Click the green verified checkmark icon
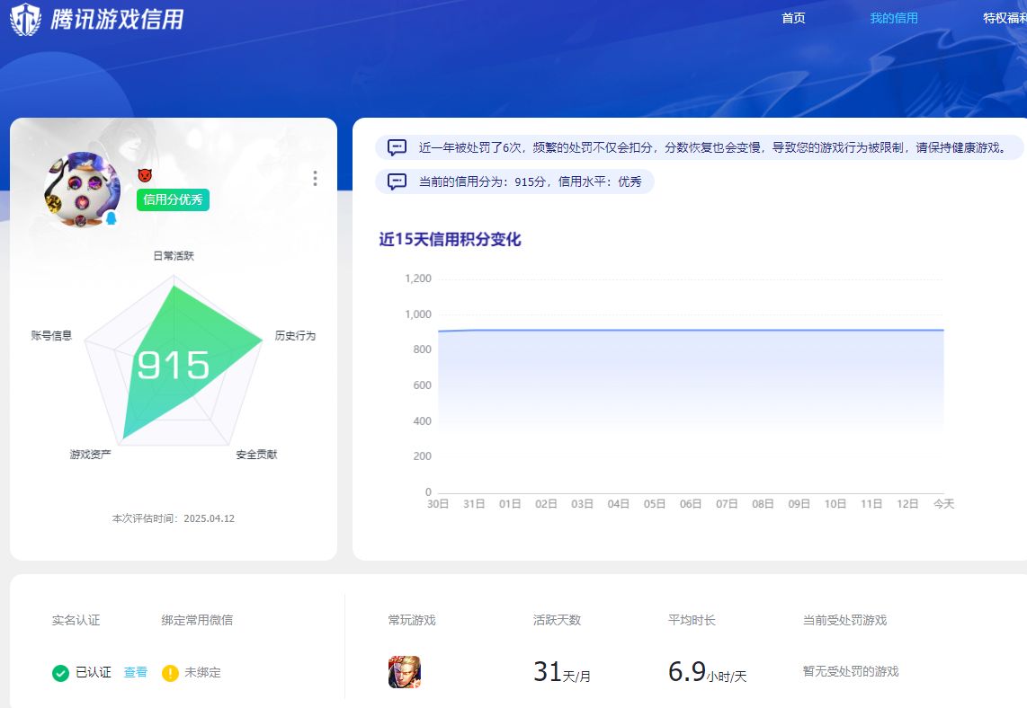 [x=60, y=673]
